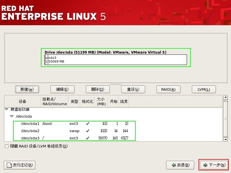Collapse the 硬盘驱动器 tree node
This screenshot has height=173, width=231.
point(6,109)
